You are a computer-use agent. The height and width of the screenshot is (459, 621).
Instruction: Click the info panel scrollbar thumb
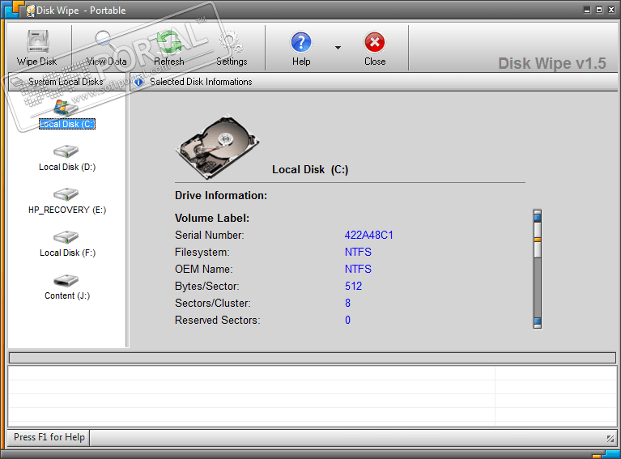point(538,240)
